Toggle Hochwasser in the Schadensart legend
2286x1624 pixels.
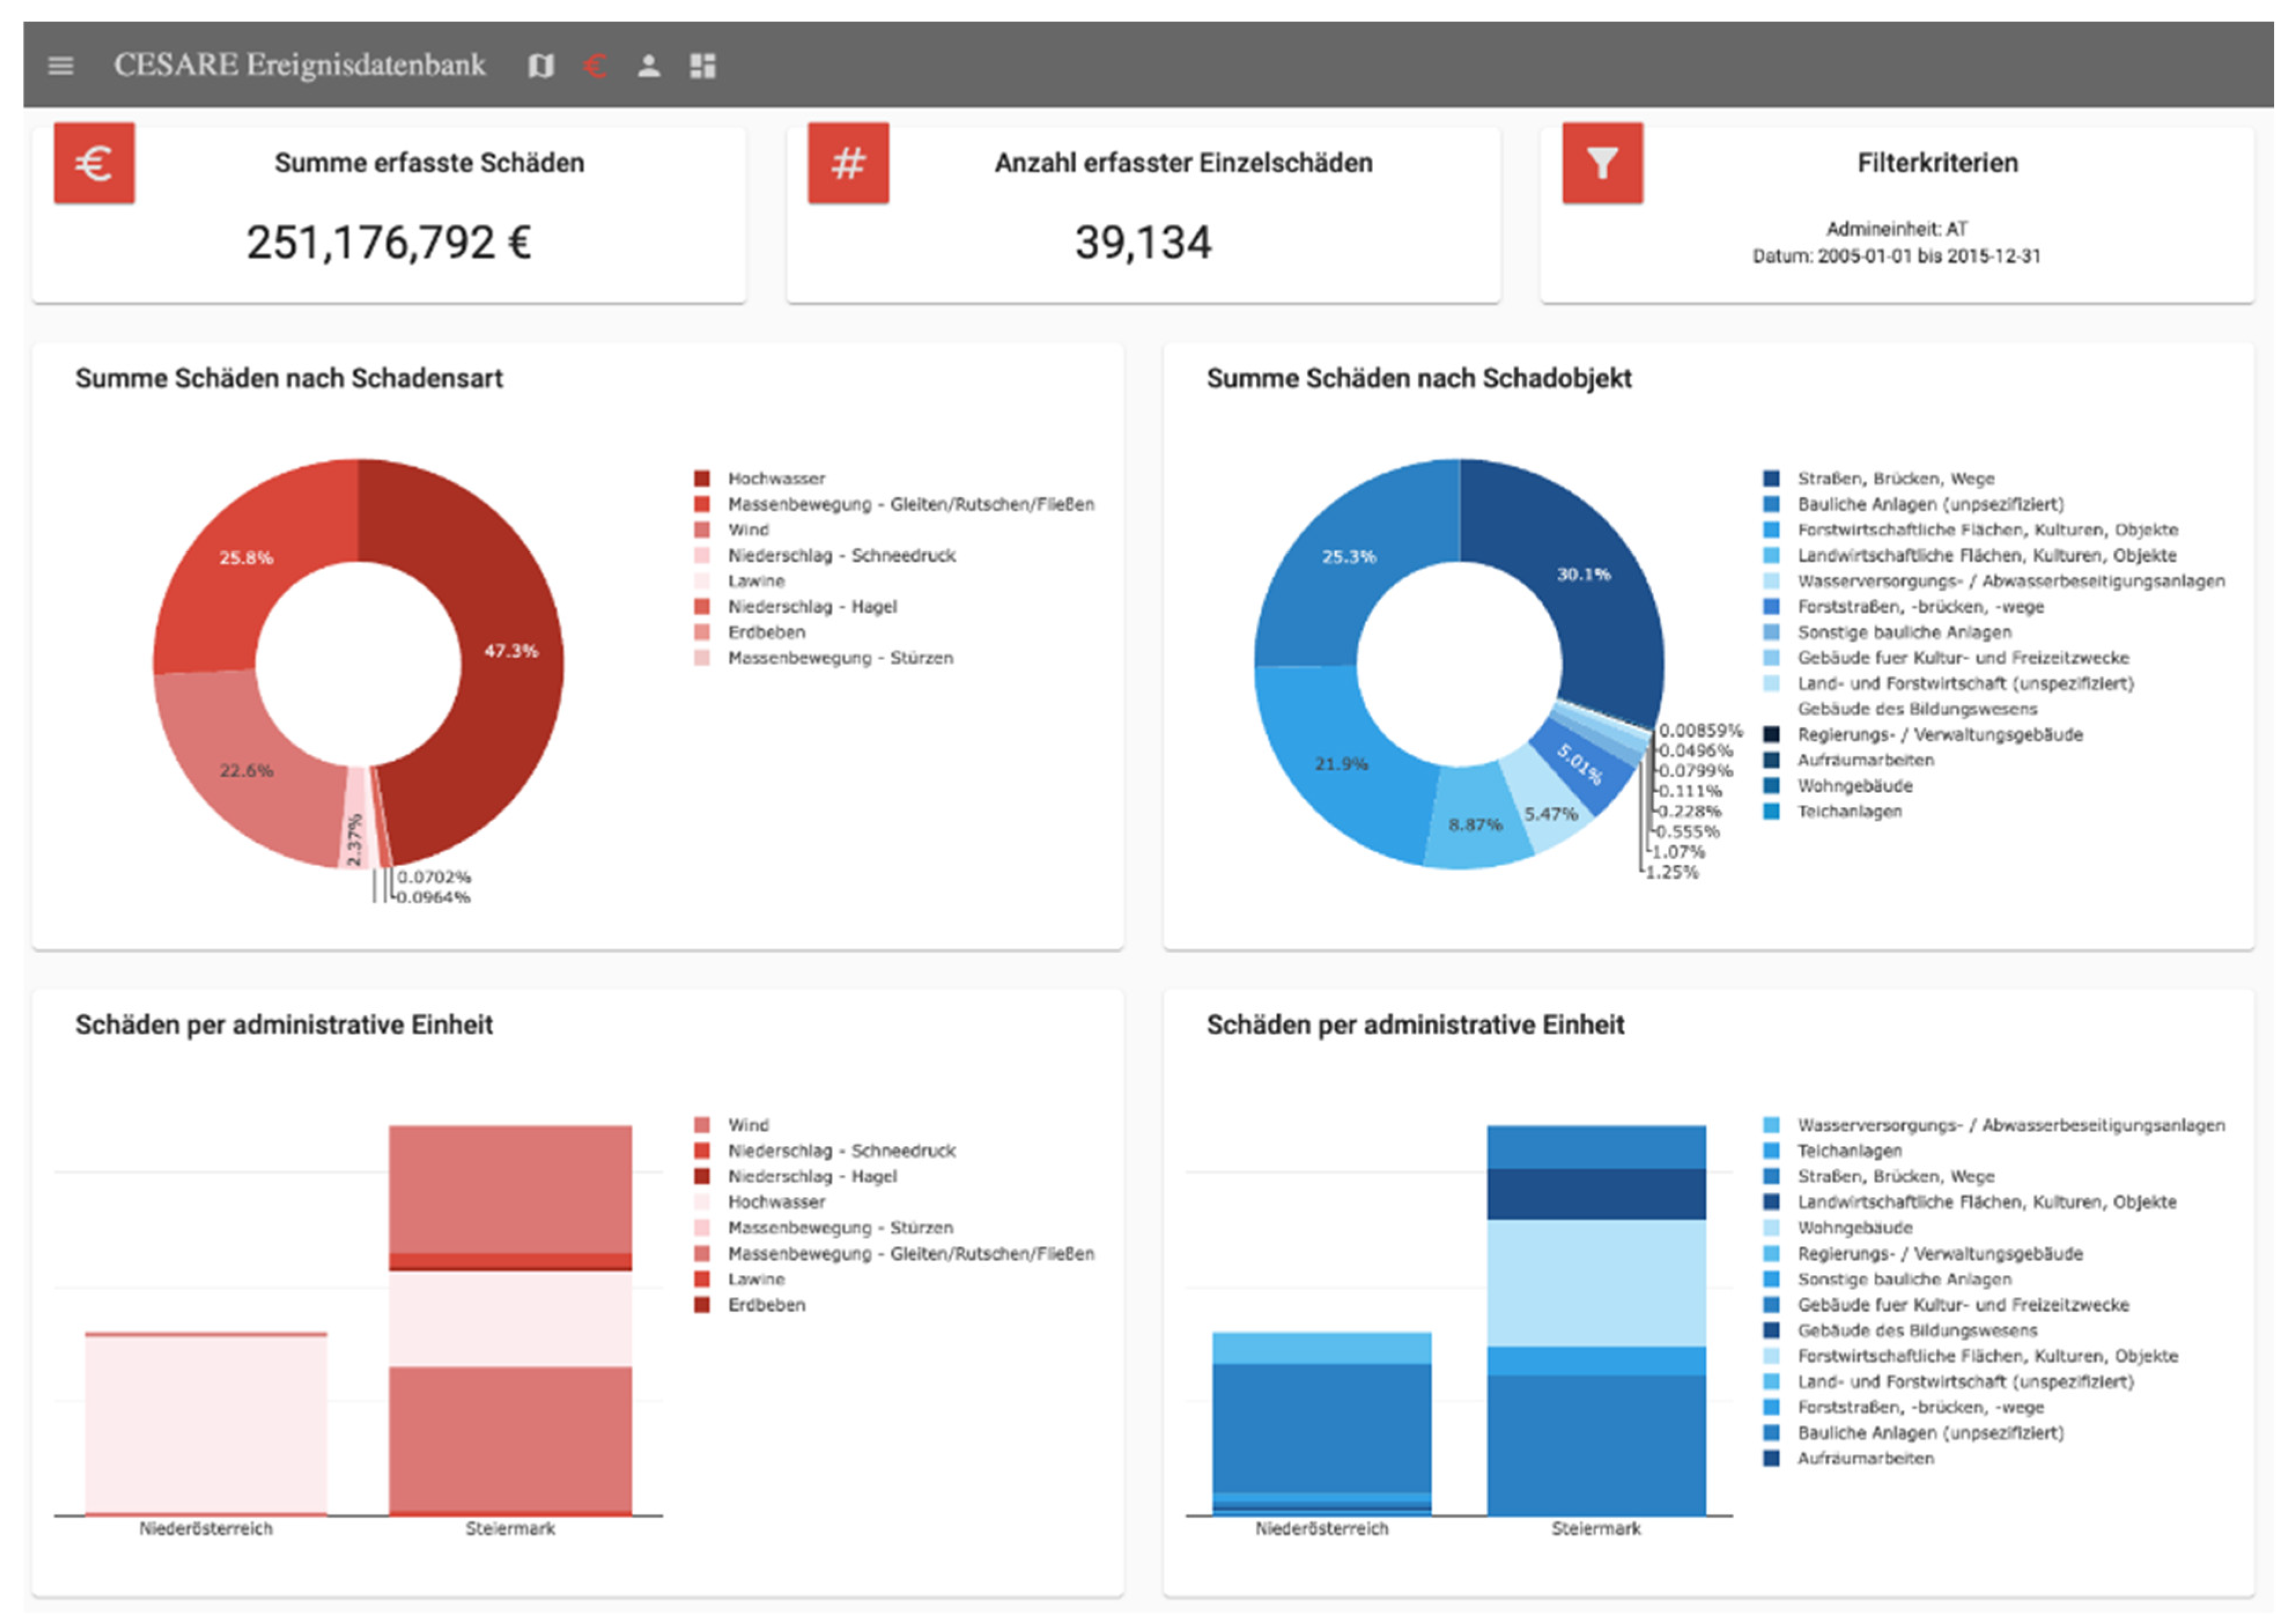(x=776, y=479)
